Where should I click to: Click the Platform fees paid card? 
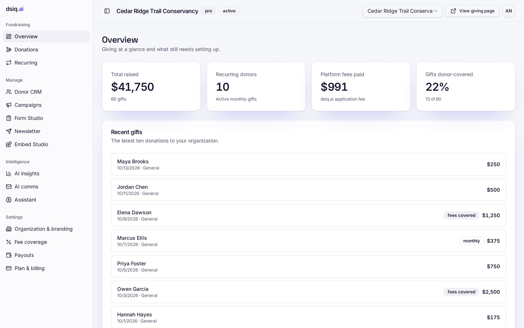(361, 86)
